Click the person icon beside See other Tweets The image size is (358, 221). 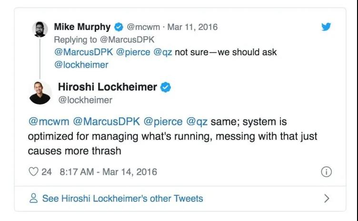(x=33, y=198)
